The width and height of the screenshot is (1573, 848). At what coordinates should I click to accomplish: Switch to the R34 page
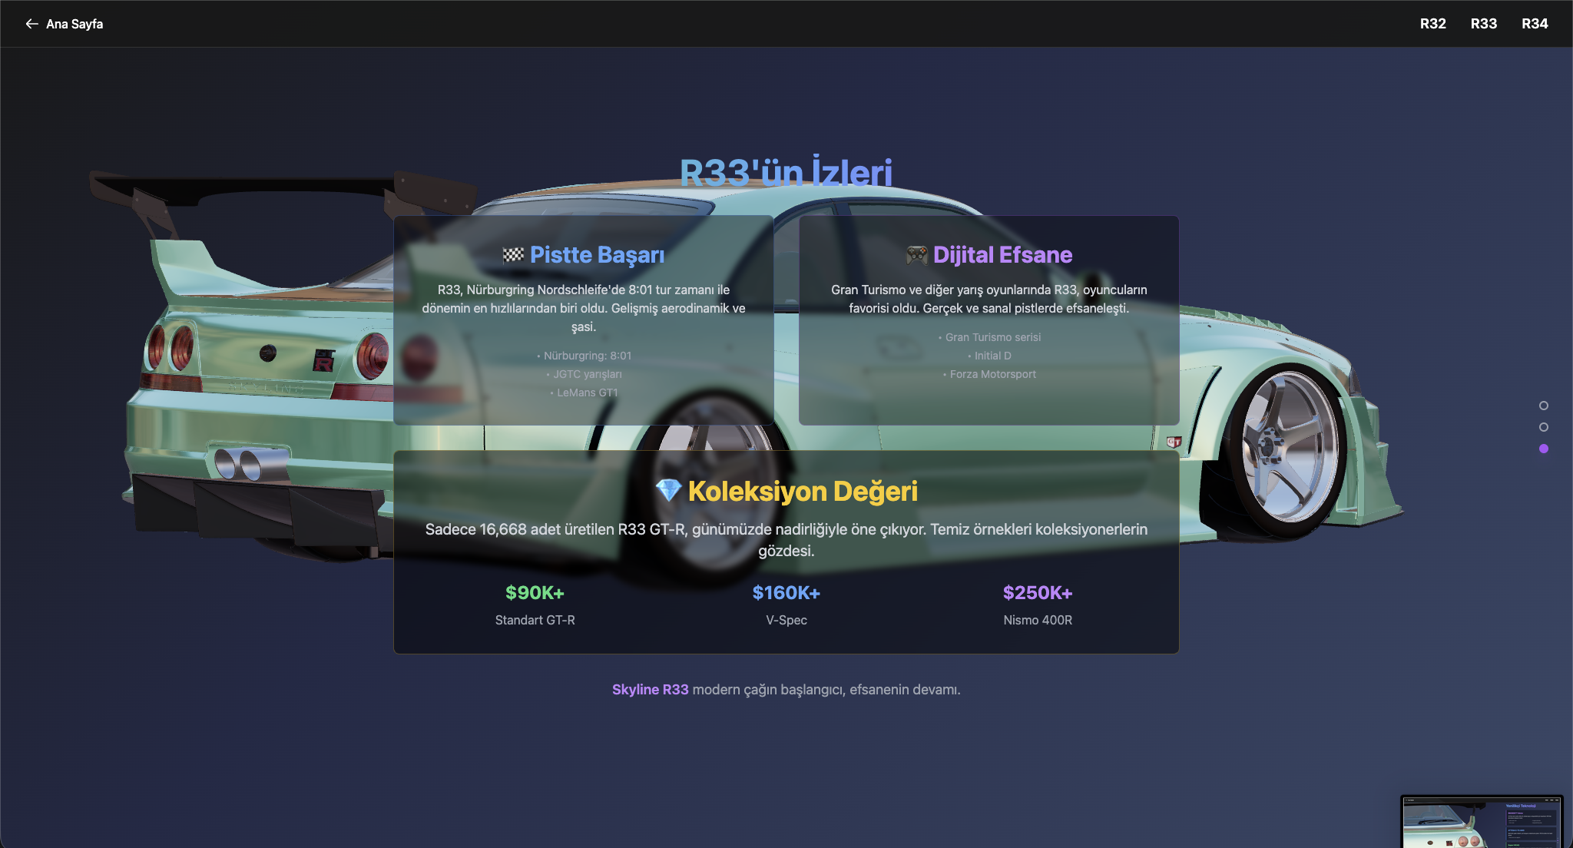(1534, 24)
